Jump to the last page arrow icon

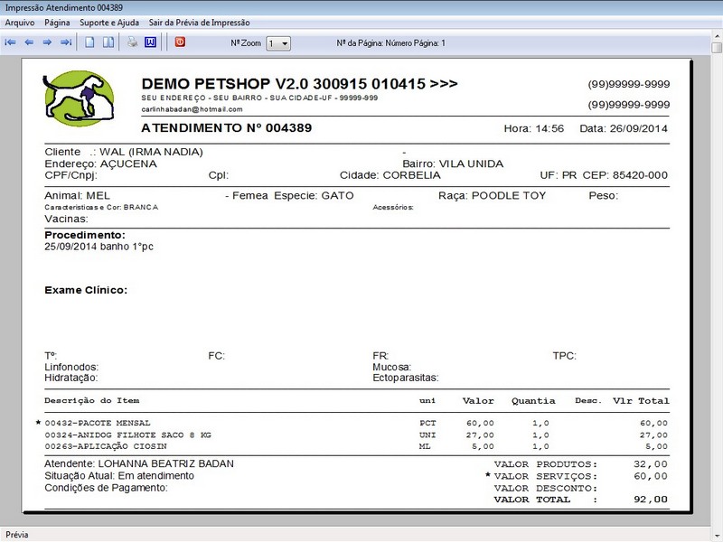coord(66,42)
